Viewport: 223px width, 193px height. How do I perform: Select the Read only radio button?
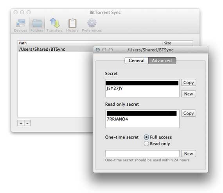click(x=146, y=144)
